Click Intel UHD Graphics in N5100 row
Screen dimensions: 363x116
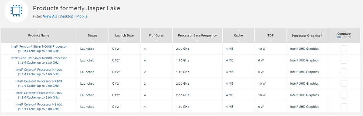[304, 107]
